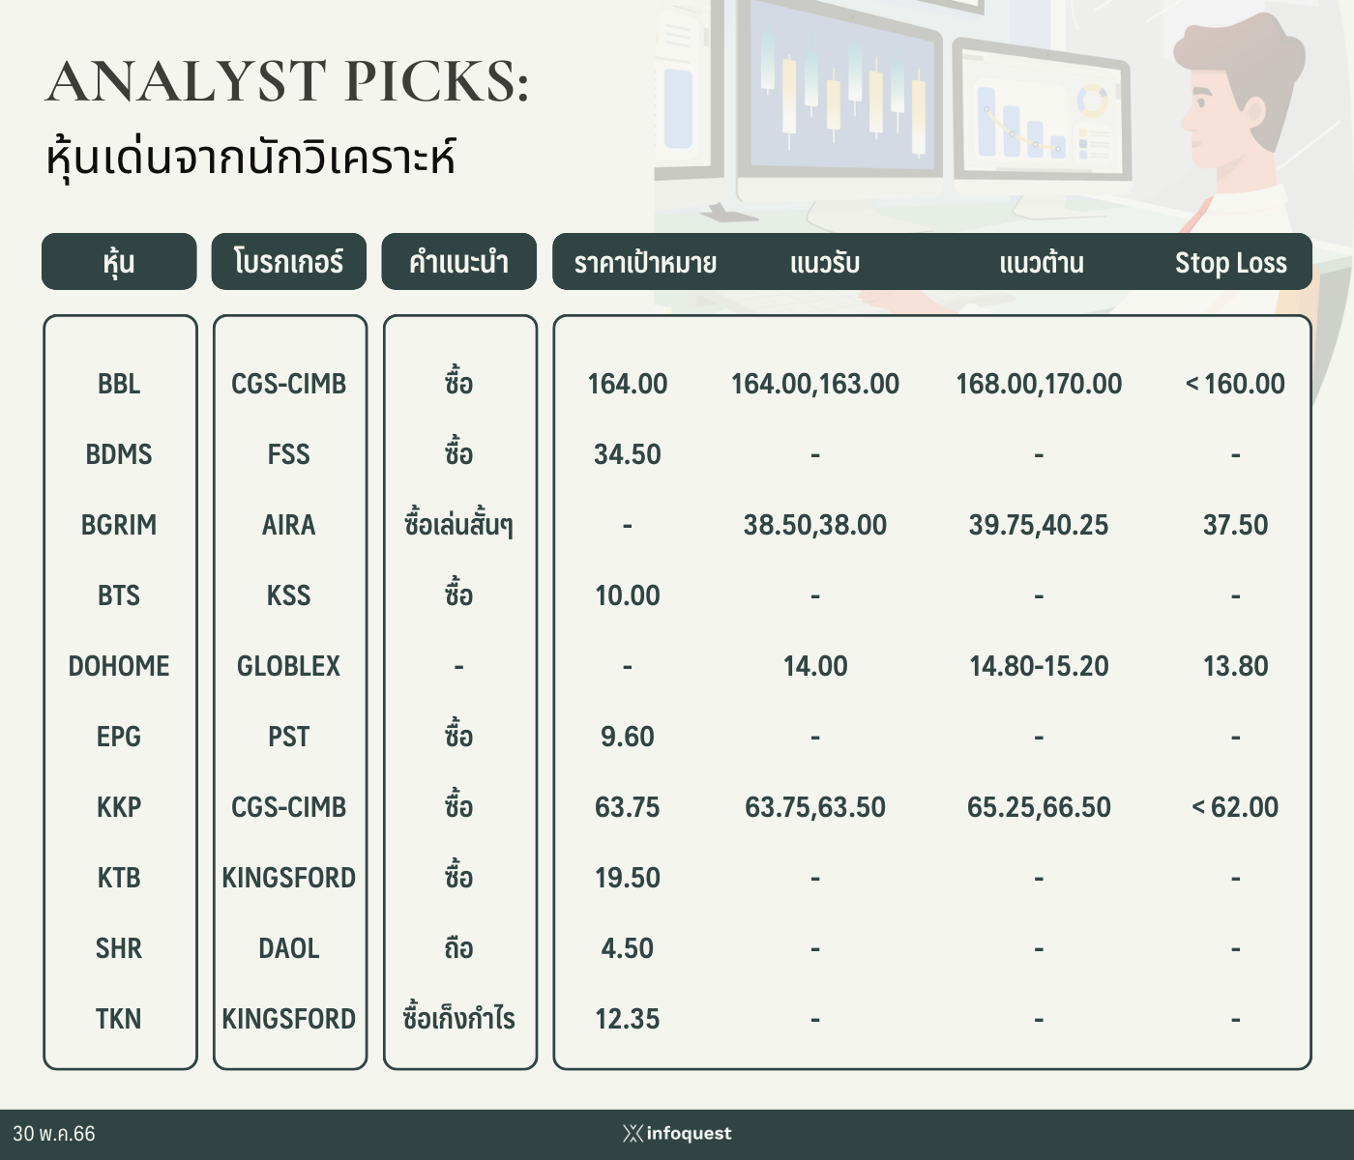Click the GLOBLEX broker name
Viewport: 1354px width, 1160px height.
click(x=289, y=666)
